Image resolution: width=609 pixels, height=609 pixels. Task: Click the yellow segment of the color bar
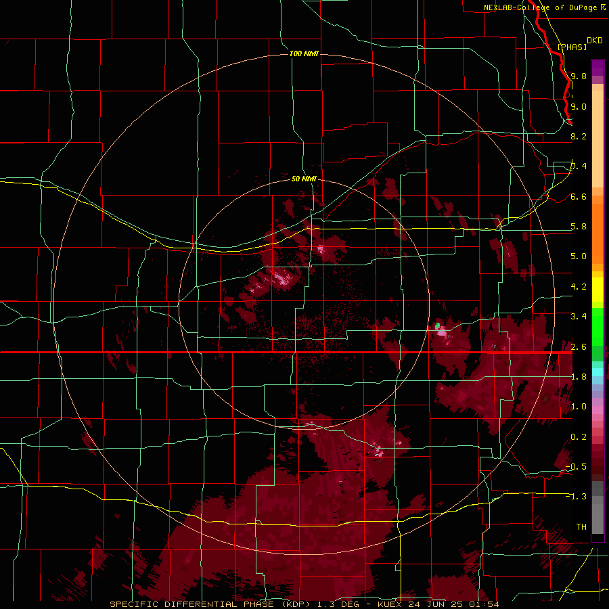[x=597, y=290]
